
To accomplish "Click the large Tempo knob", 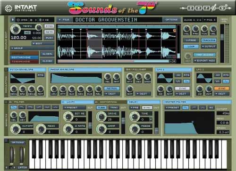I will [16, 29].
